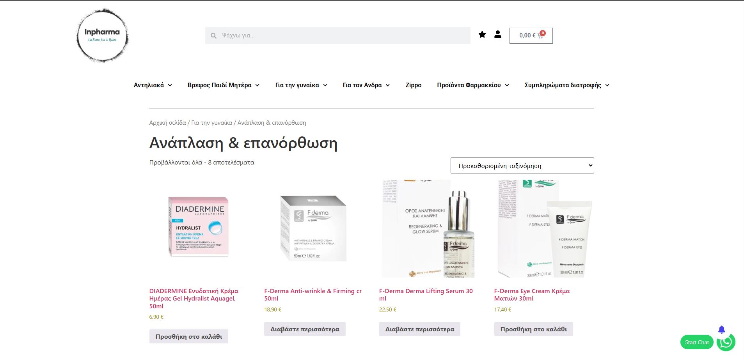Click the 17,40 € price
744x359 pixels.
pos(503,309)
